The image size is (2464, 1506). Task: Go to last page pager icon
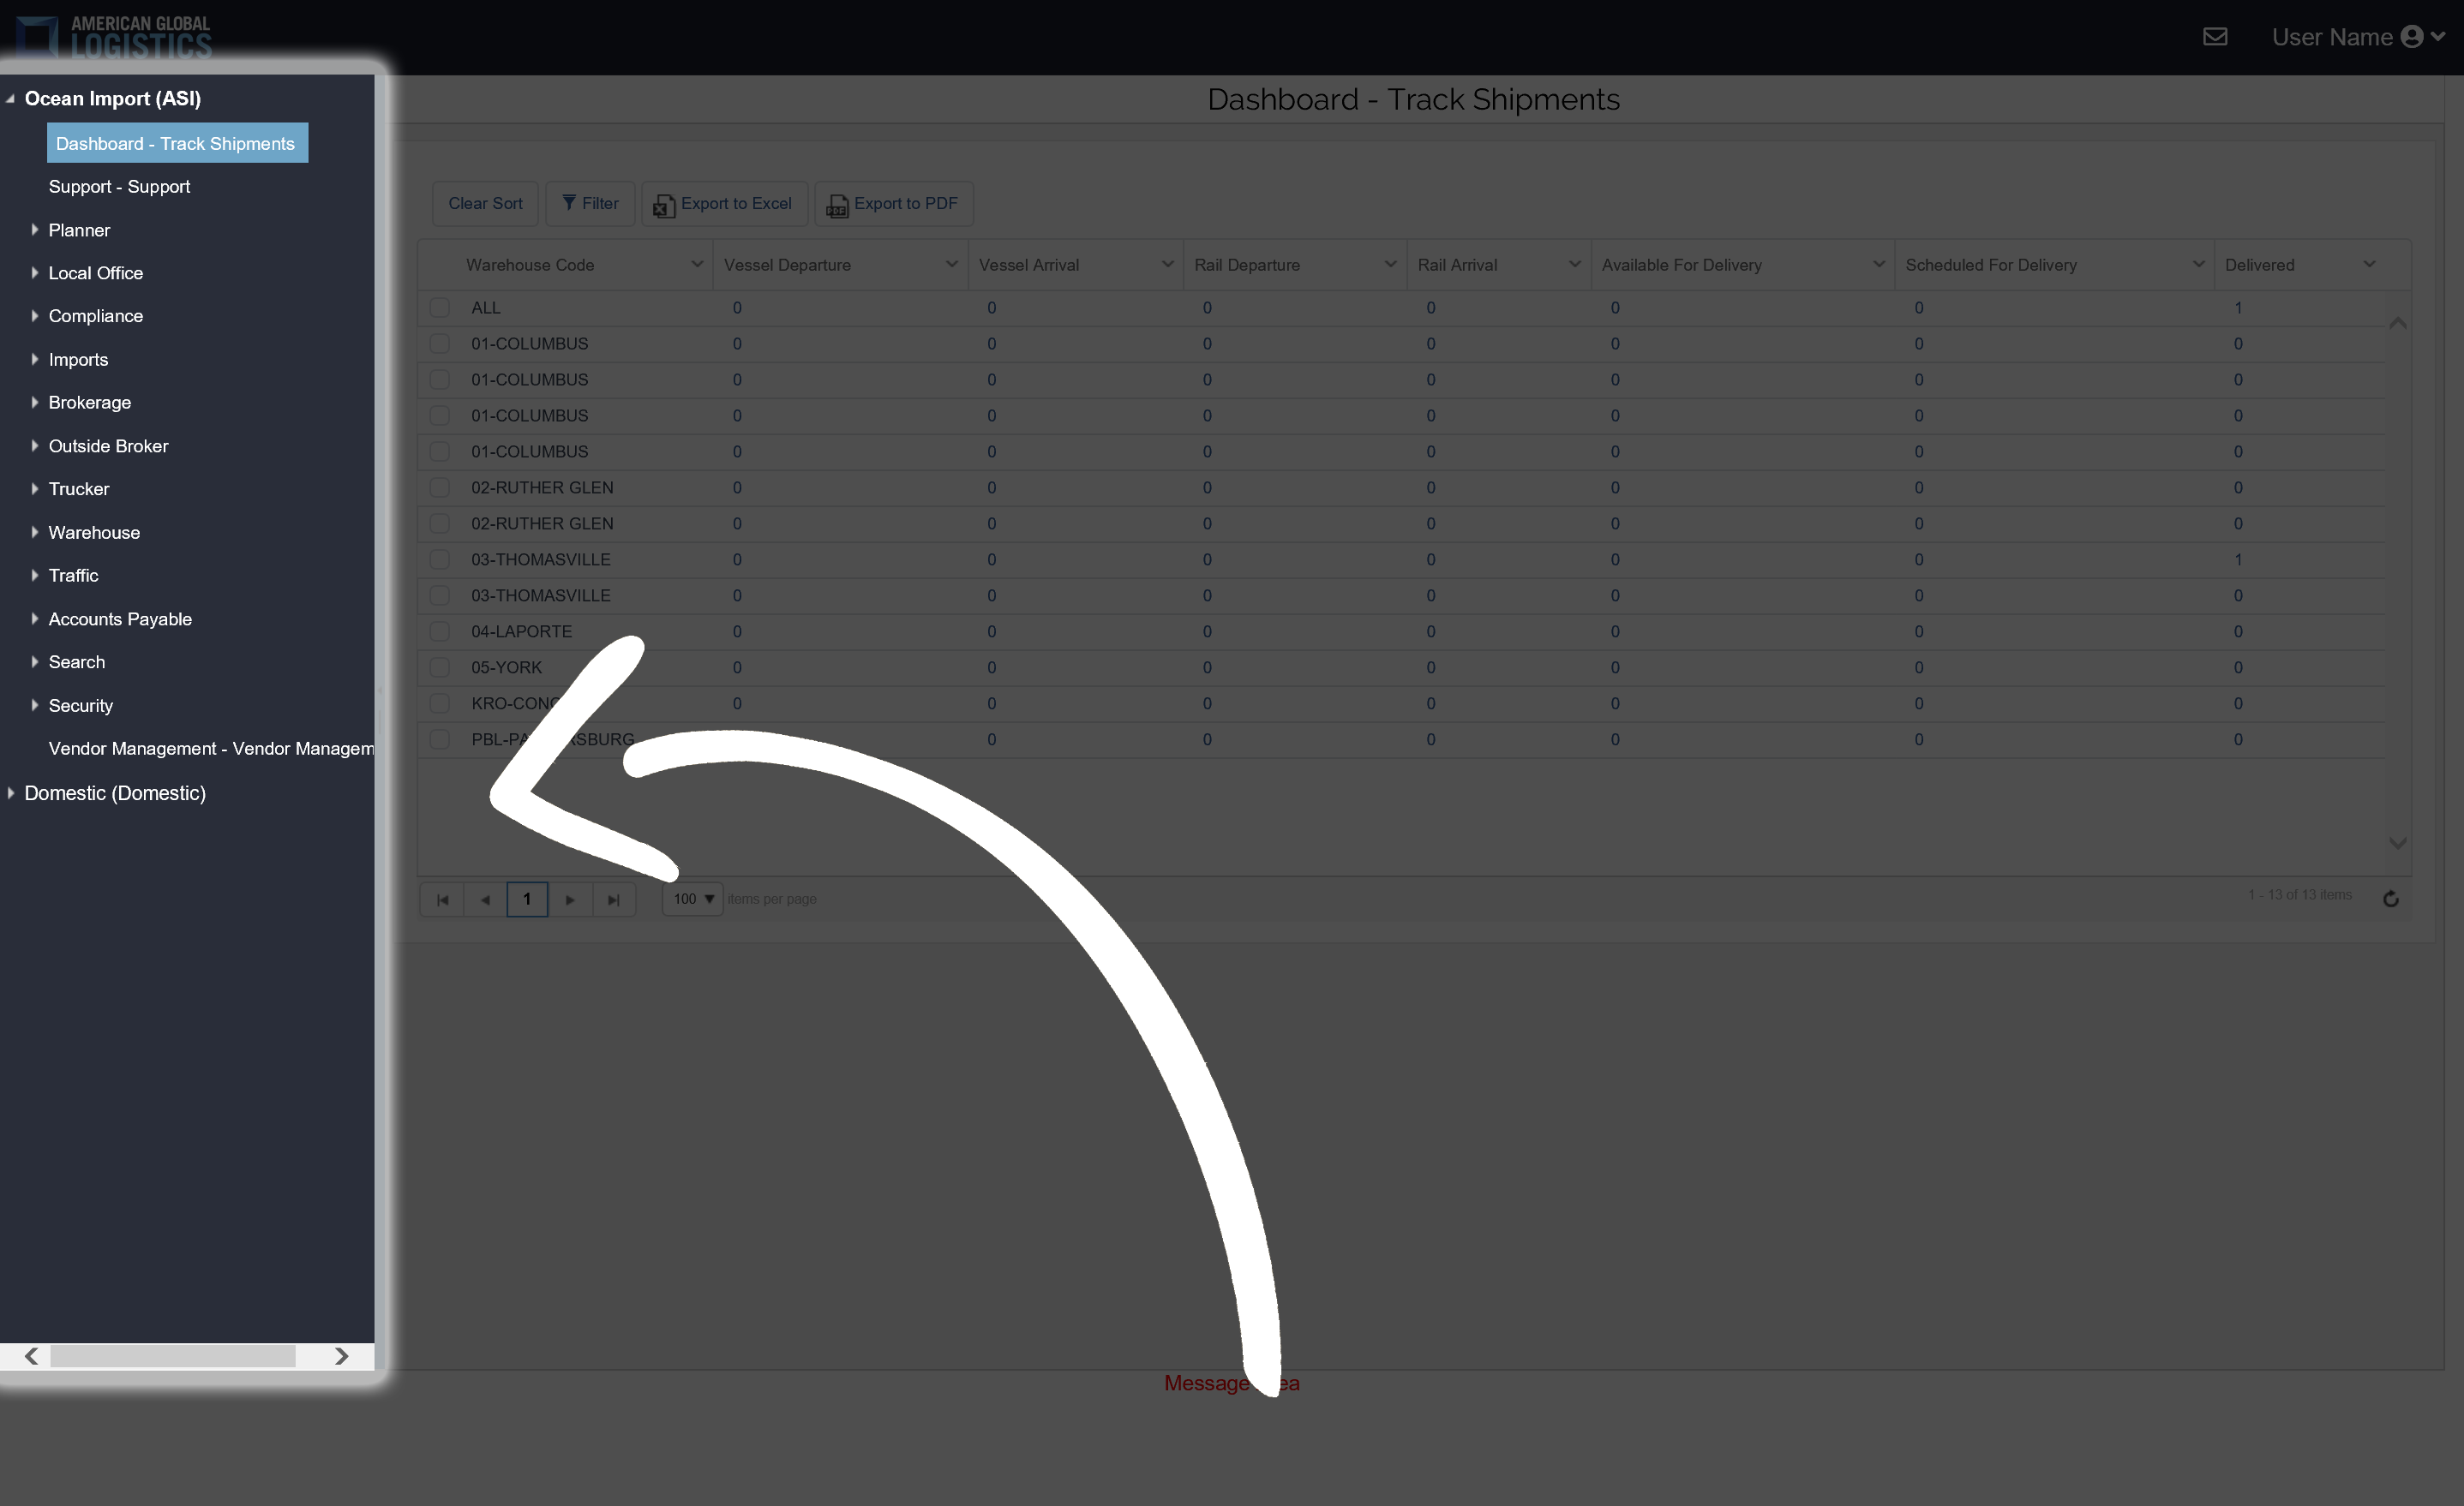coord(614,899)
